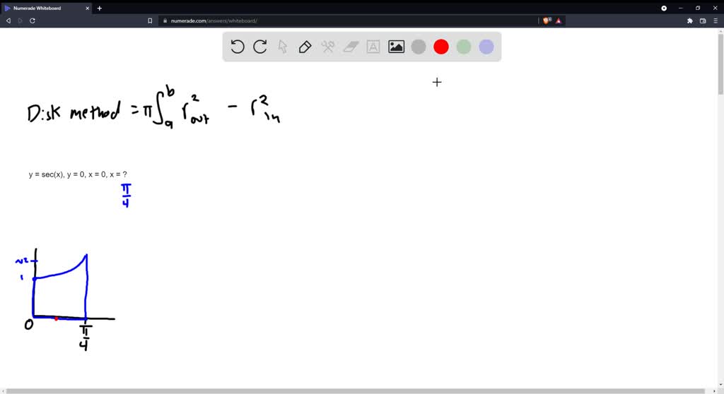Click the redo arrow in whiteboard toolbar
724x394 pixels.
(260, 47)
